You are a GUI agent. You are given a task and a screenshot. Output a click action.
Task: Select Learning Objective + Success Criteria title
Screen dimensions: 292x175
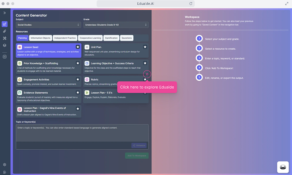(112, 63)
